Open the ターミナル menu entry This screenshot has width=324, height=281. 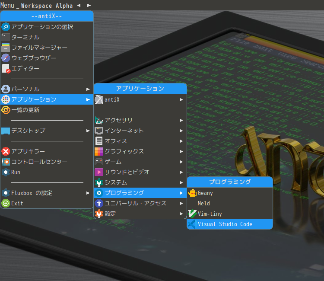(47, 37)
